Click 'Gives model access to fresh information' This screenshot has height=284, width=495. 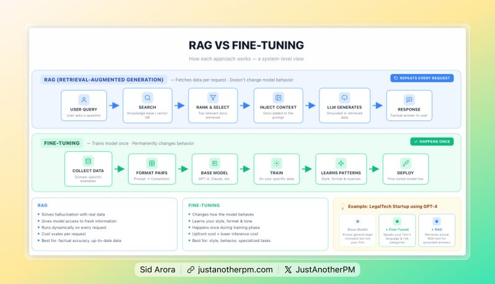click(x=79, y=222)
